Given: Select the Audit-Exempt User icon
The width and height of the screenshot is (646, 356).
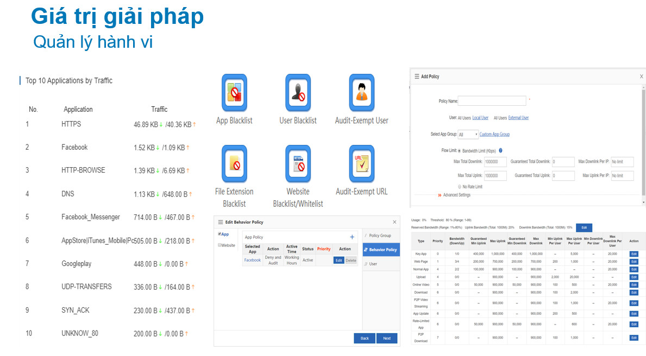Looking at the screenshot, I should (x=361, y=93).
